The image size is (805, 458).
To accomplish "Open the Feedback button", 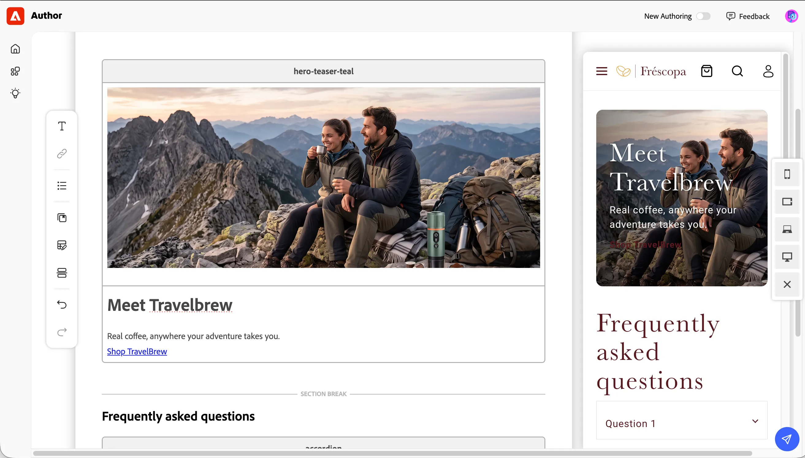I will pos(748,16).
